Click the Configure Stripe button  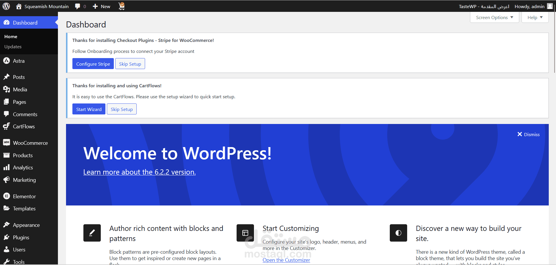point(93,64)
